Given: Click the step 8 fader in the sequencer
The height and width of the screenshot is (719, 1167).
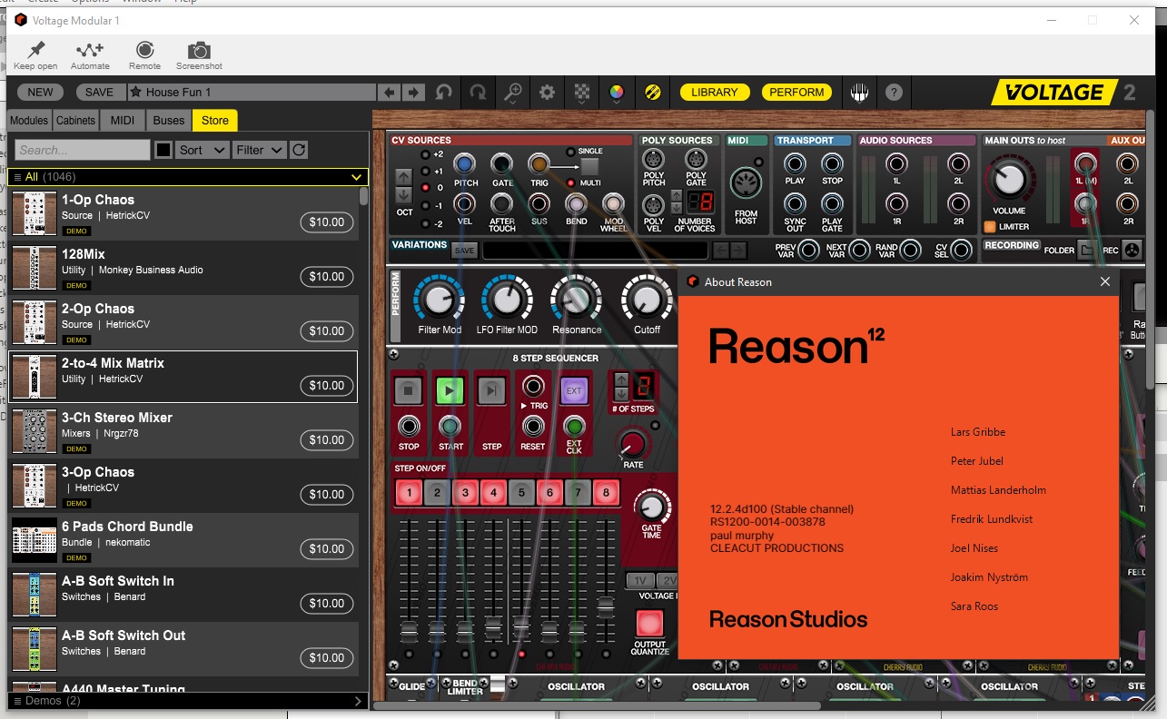Looking at the screenshot, I should [x=606, y=608].
